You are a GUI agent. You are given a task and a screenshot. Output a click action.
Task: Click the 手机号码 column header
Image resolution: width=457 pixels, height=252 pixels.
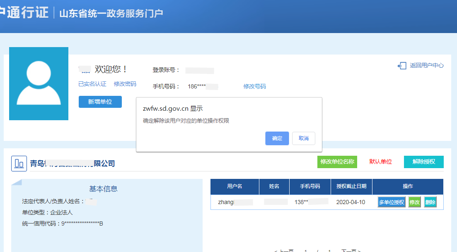(x=310, y=186)
